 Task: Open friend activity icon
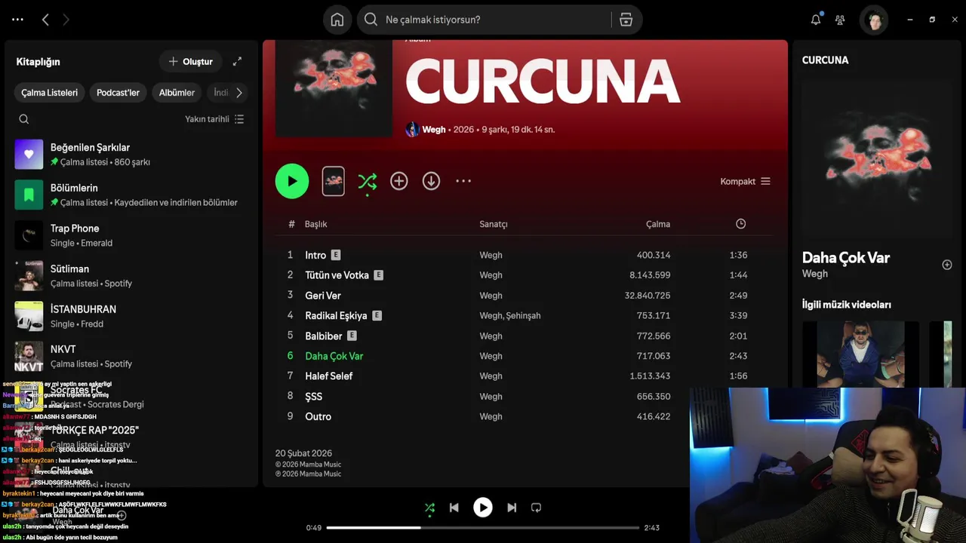click(x=840, y=20)
